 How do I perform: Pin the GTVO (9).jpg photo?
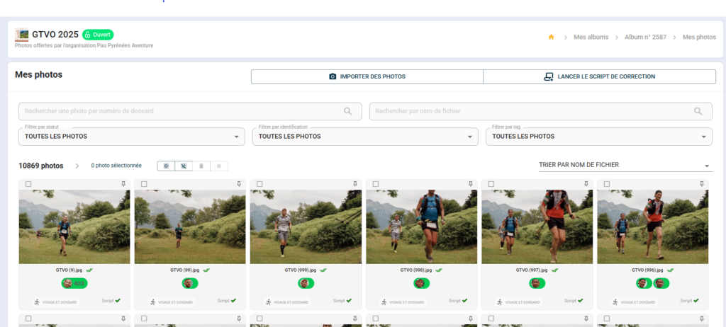[123, 184]
